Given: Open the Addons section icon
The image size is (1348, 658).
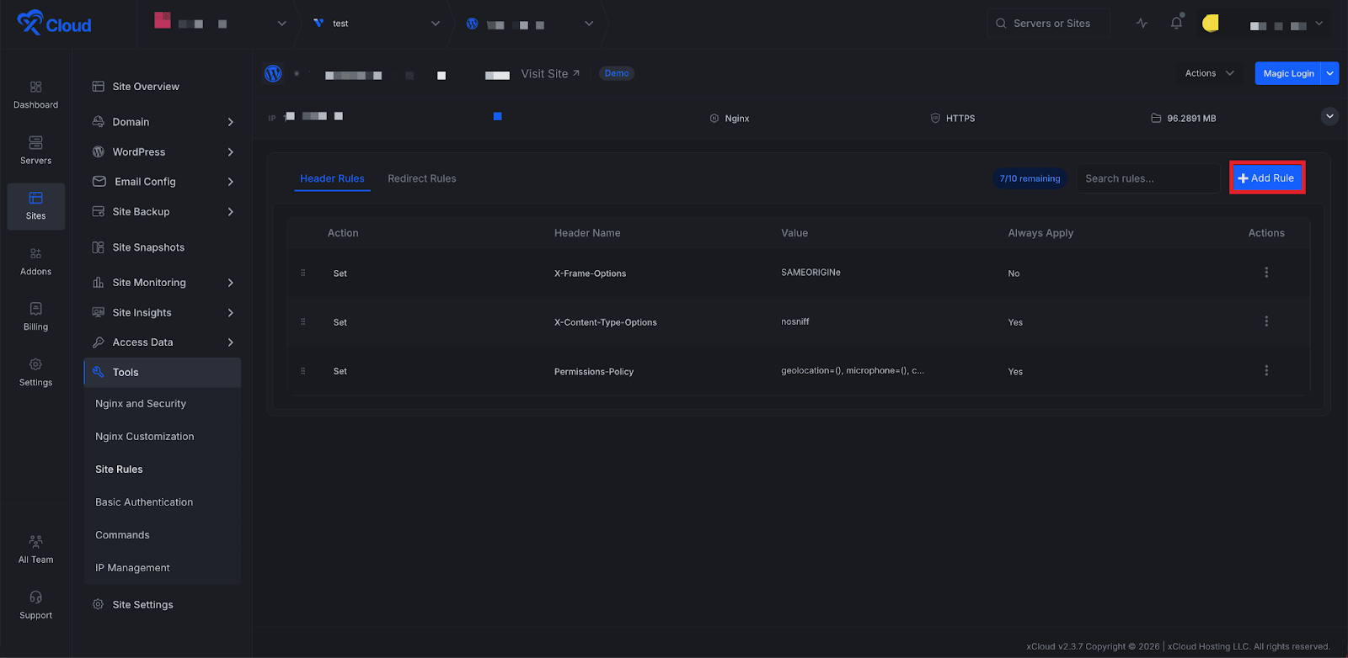Looking at the screenshot, I should [x=35, y=254].
